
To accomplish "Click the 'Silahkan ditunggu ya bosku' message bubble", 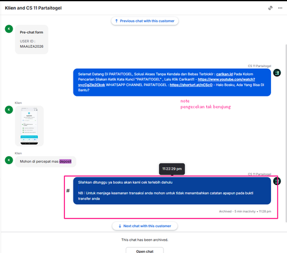I will coord(172,190).
